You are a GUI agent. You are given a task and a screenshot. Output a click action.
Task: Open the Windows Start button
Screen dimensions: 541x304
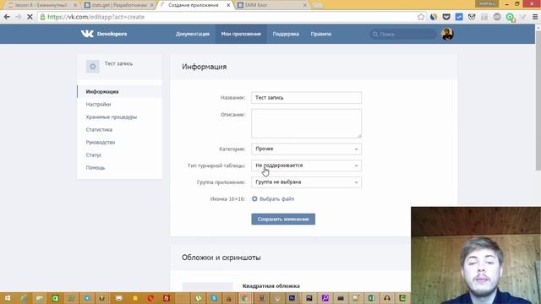(x=8, y=298)
